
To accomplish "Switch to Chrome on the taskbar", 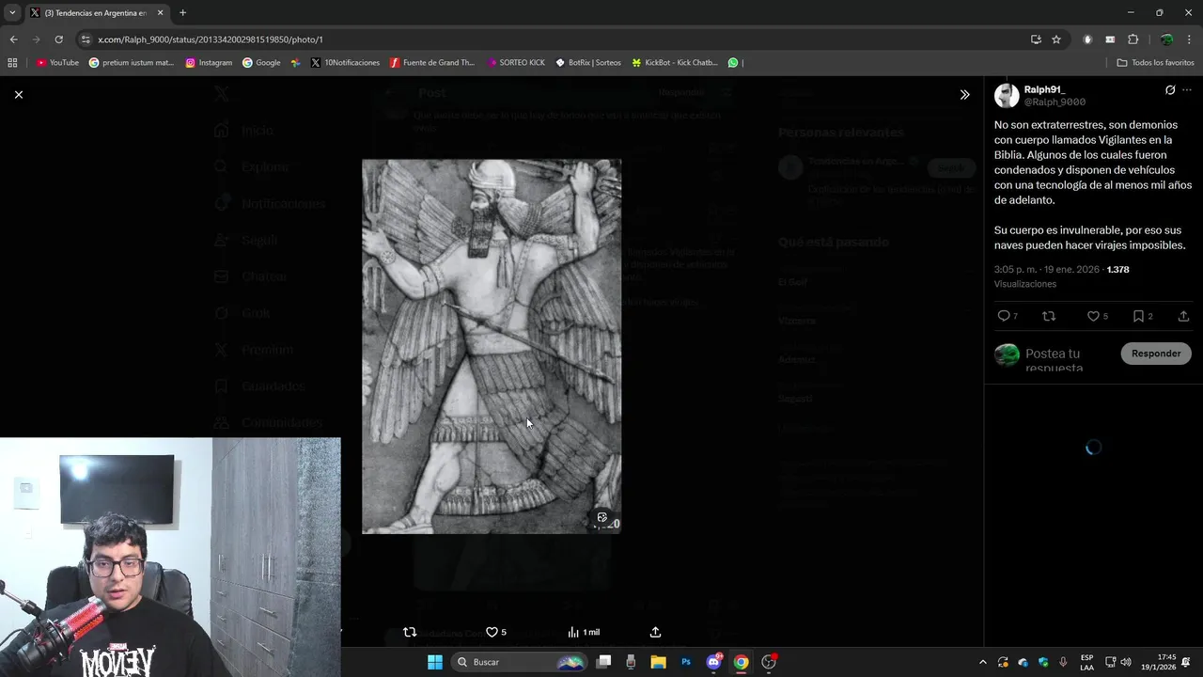I will (x=741, y=662).
